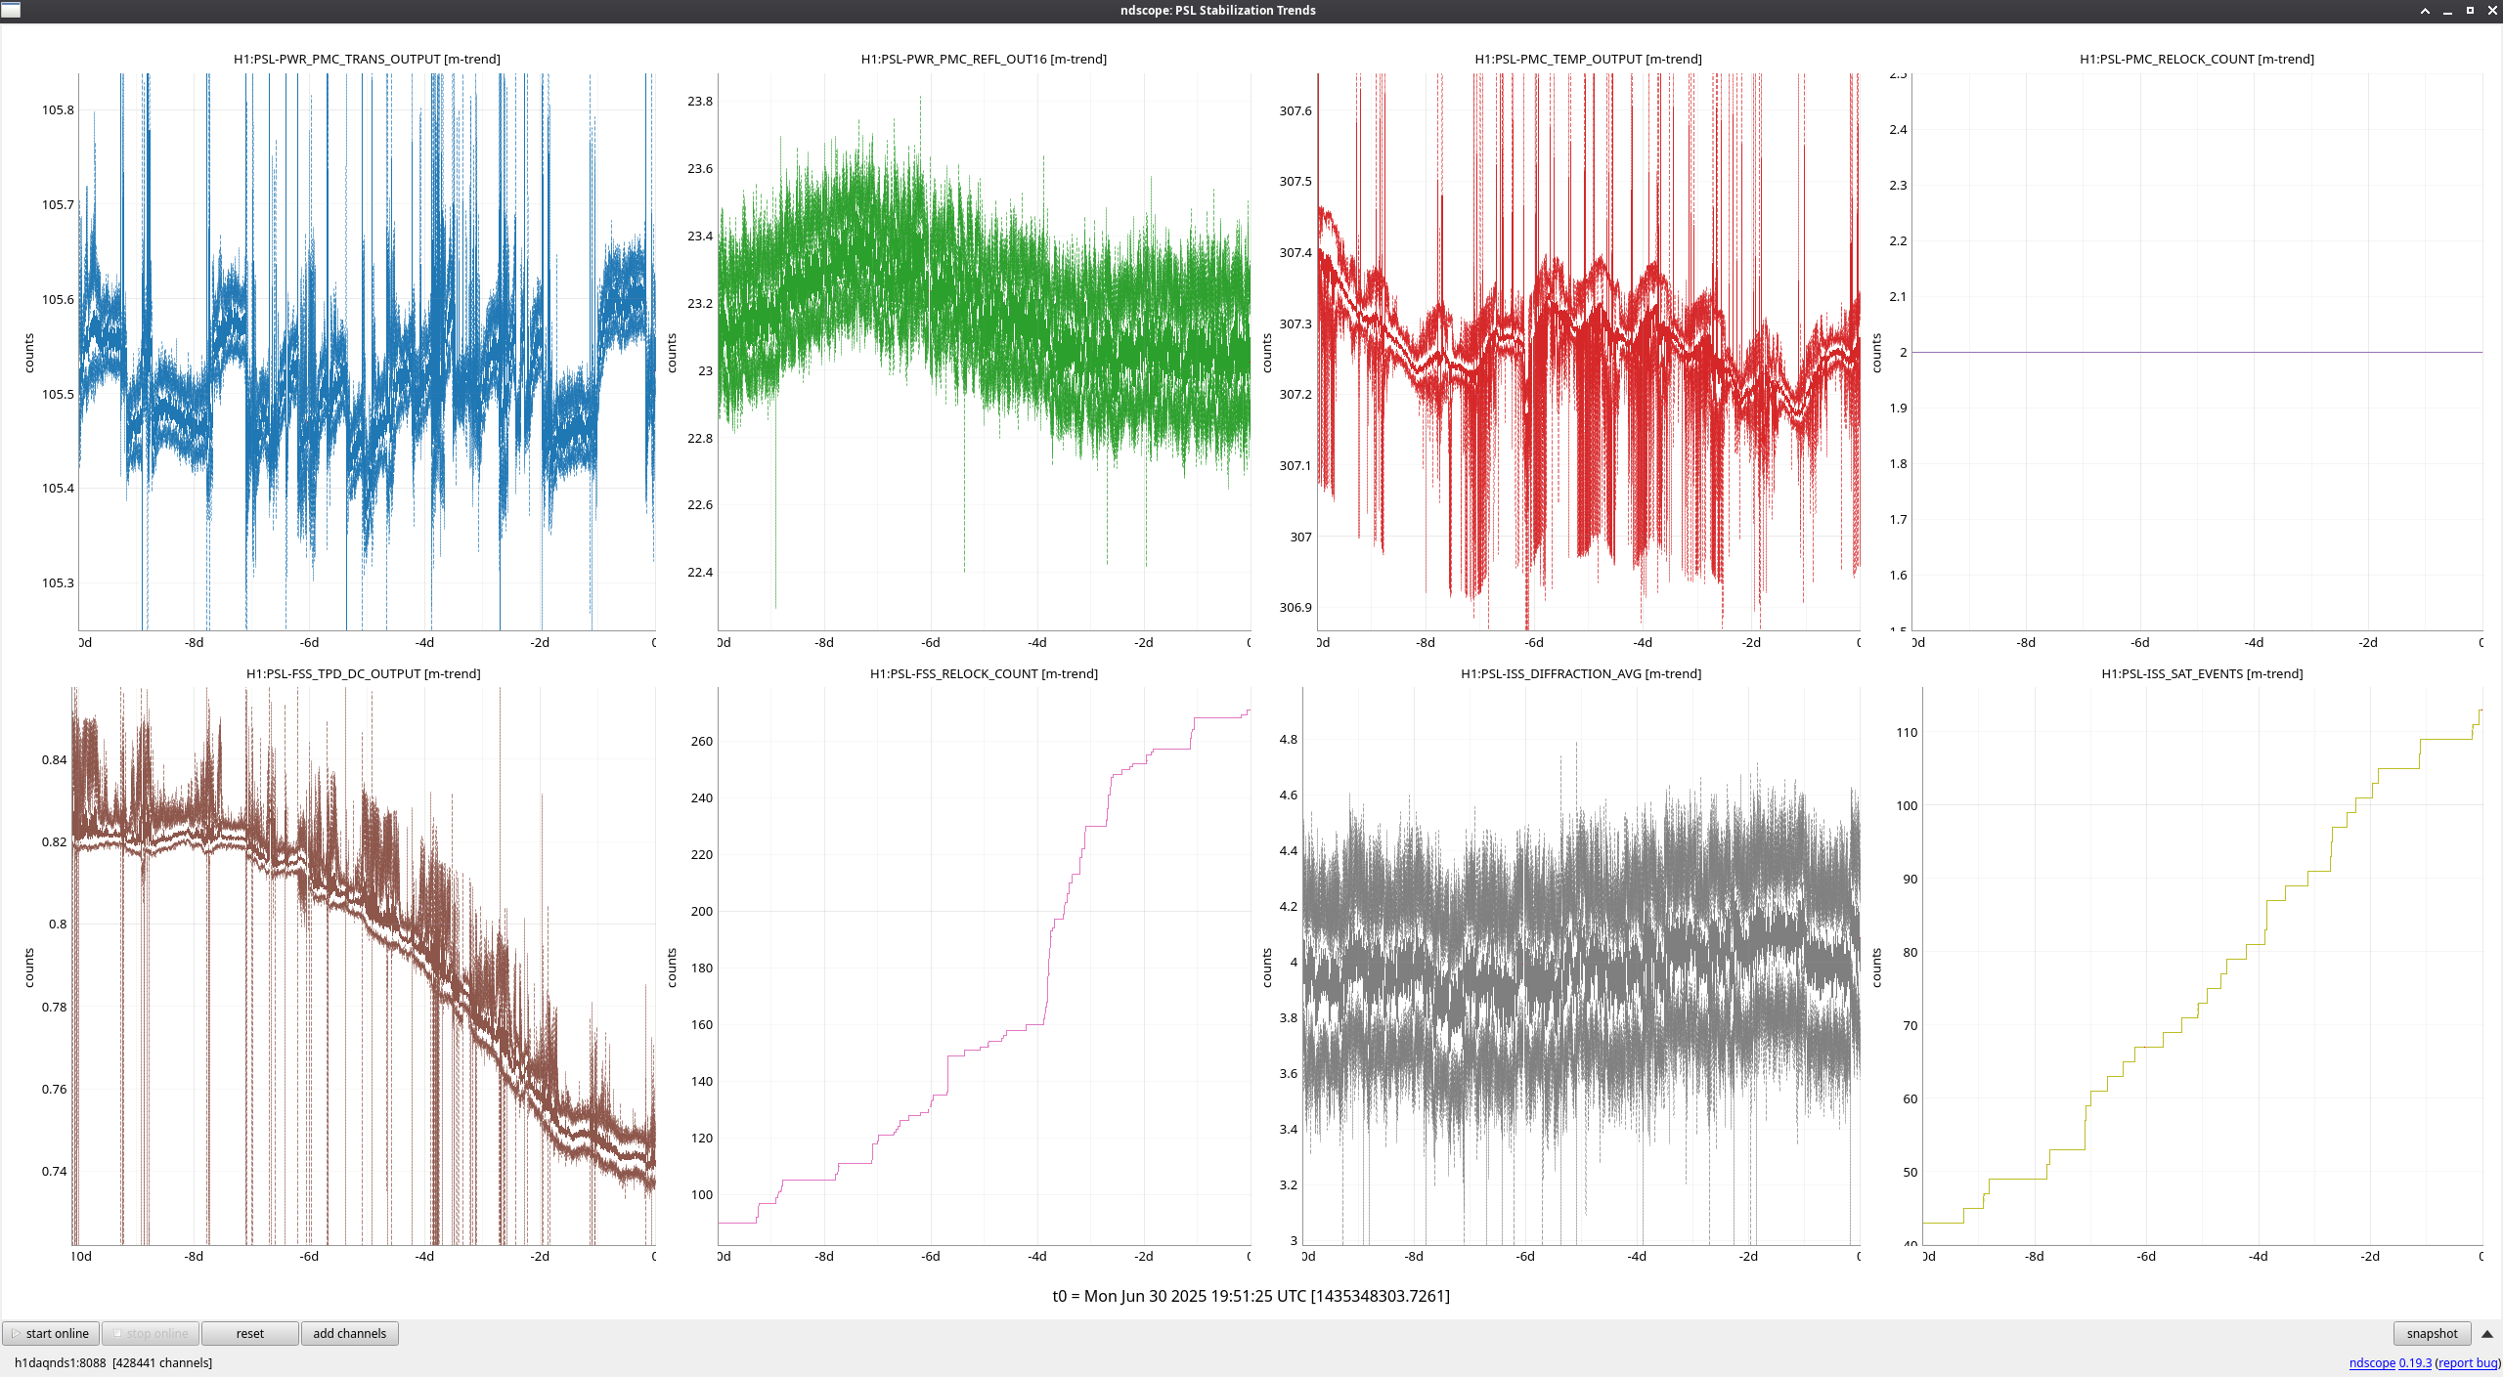Click the reset button

[x=250, y=1333]
